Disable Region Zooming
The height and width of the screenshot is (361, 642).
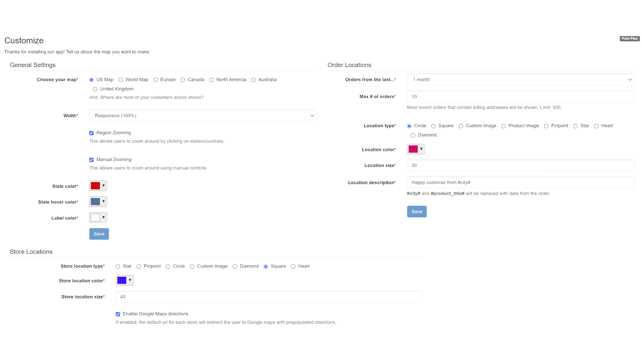91,132
